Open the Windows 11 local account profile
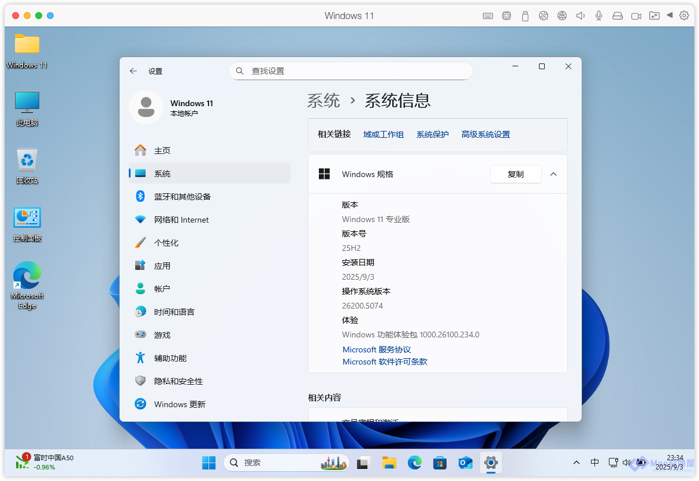Viewport: 699px width, 481px height. (x=172, y=107)
